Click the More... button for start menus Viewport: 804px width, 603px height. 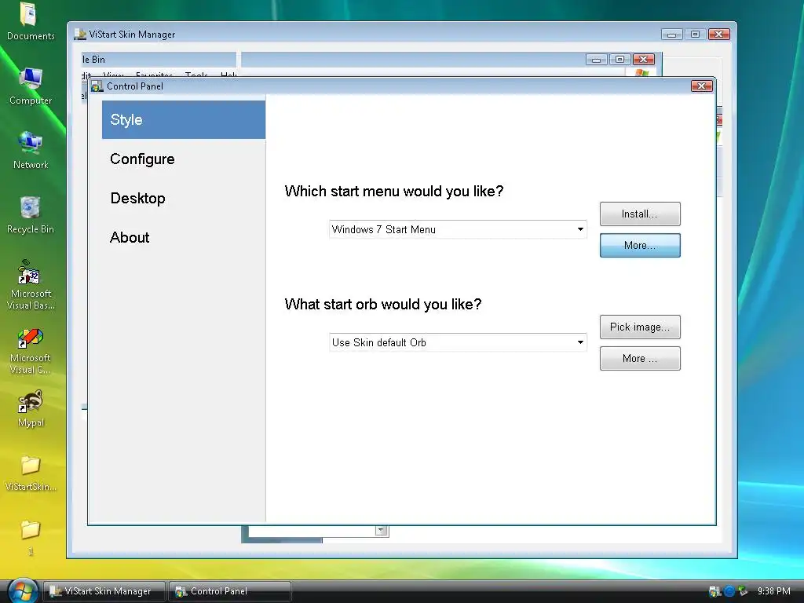(x=640, y=245)
